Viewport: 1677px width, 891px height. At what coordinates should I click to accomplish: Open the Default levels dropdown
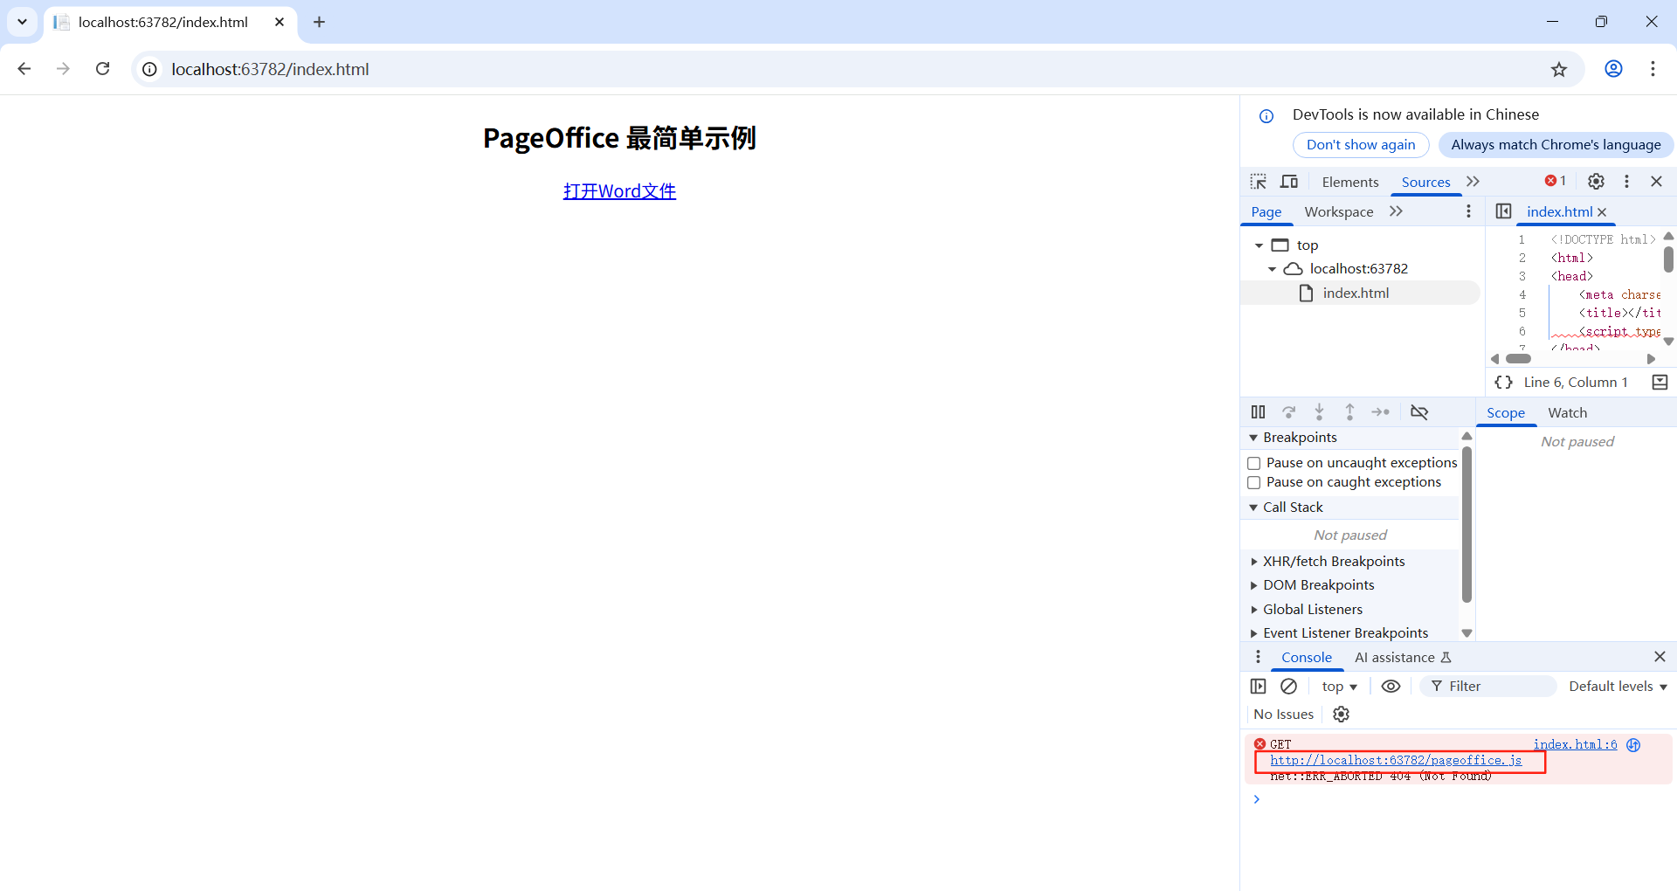click(x=1618, y=687)
